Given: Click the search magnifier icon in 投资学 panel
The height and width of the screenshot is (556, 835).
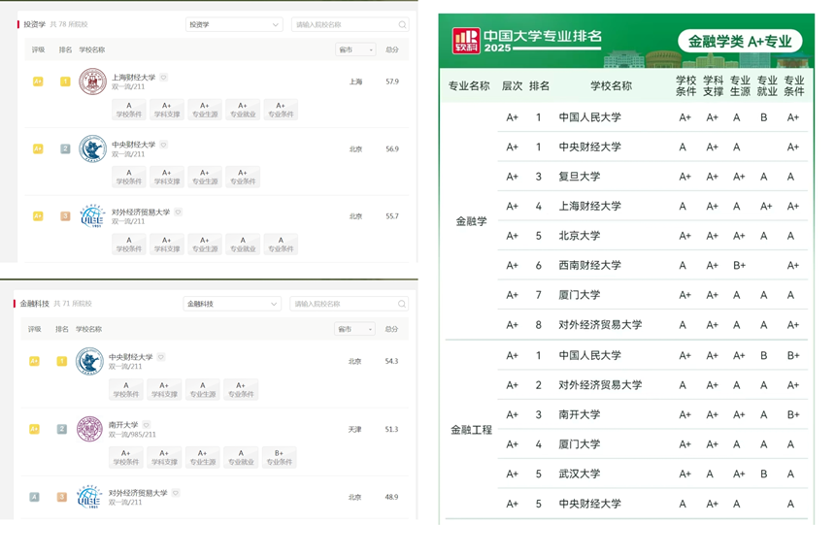Looking at the screenshot, I should 402,25.
